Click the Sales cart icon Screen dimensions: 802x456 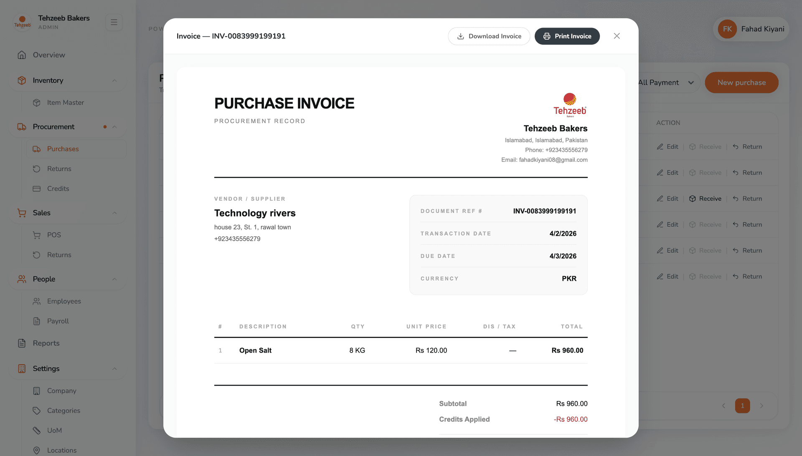pos(22,213)
